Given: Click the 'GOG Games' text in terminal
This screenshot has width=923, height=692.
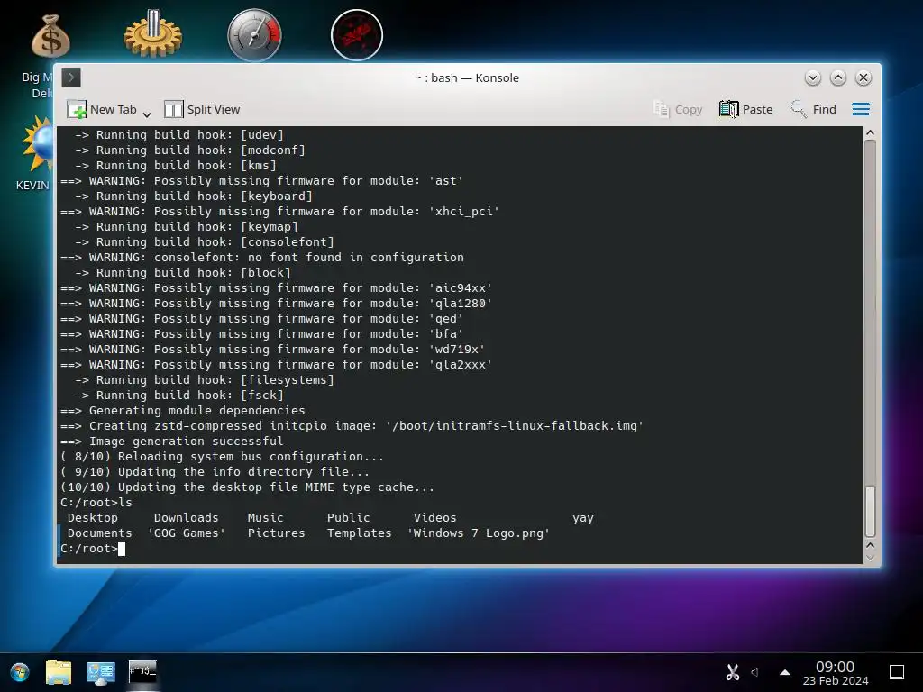Looking at the screenshot, I should point(186,533).
